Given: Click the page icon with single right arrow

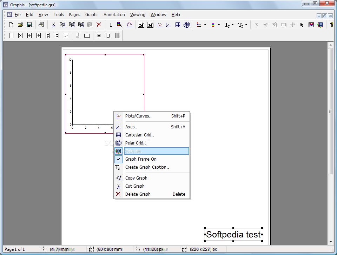Looking at the screenshot, I should click(x=39, y=36).
